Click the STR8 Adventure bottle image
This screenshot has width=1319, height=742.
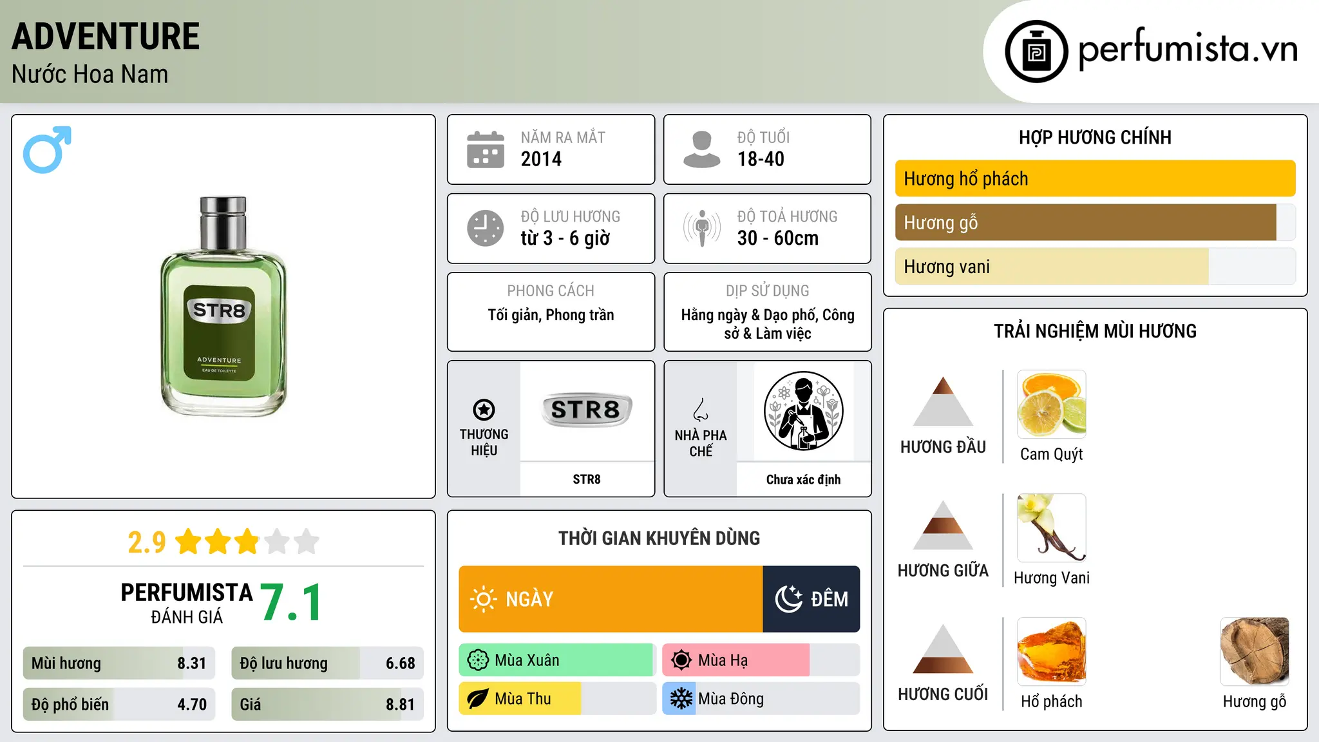click(223, 306)
